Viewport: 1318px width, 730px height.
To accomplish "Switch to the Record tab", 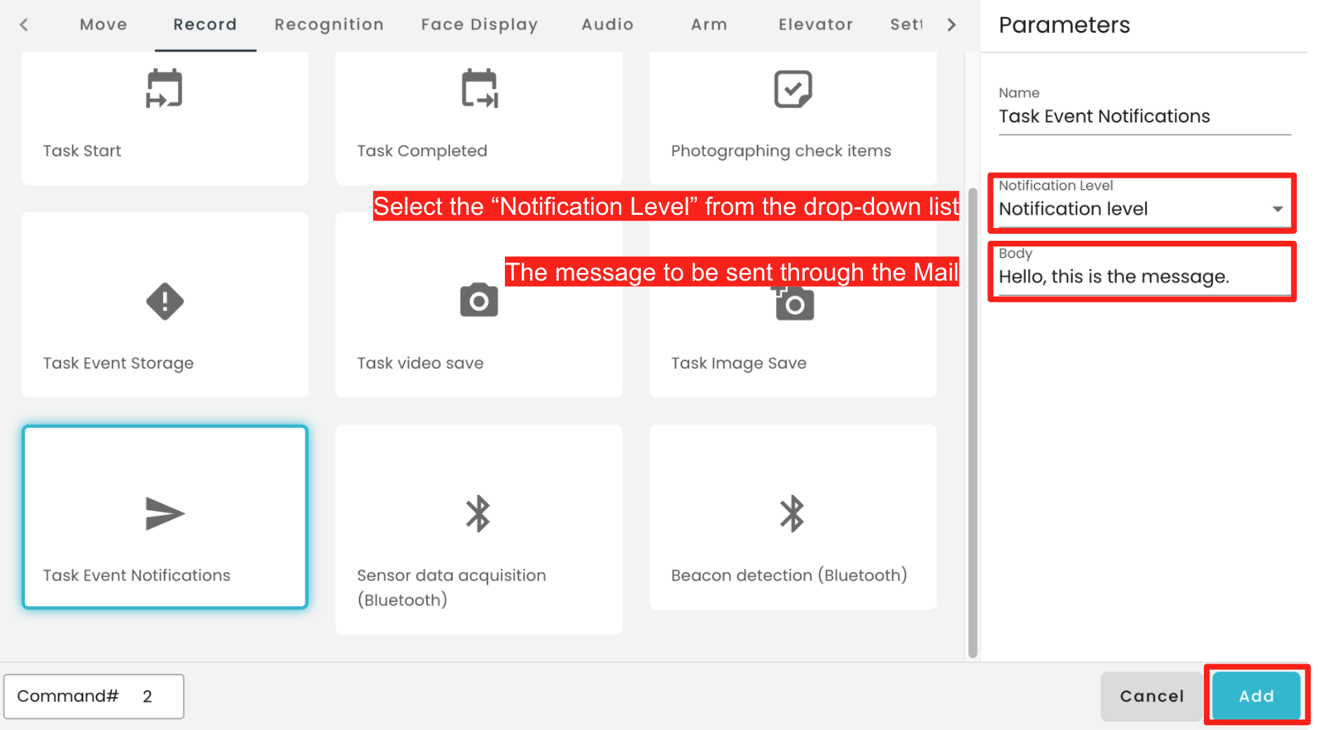I will [205, 24].
